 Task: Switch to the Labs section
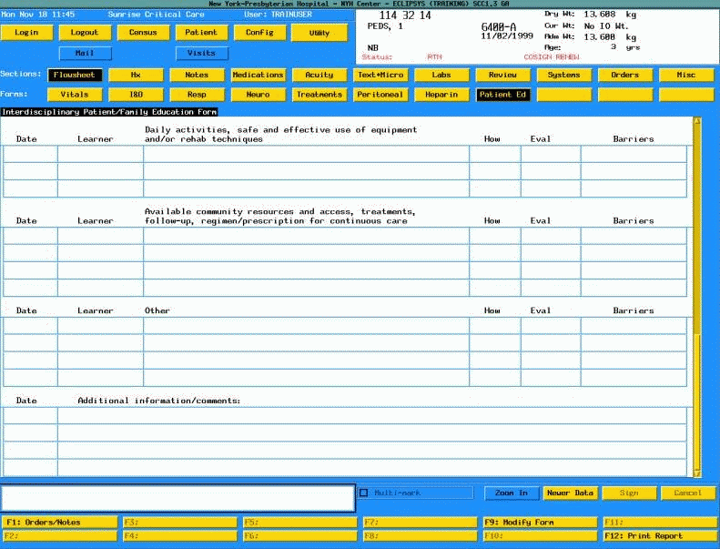coord(441,75)
